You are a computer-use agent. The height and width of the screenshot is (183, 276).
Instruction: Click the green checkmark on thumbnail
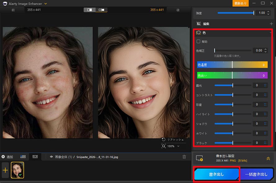(20, 175)
